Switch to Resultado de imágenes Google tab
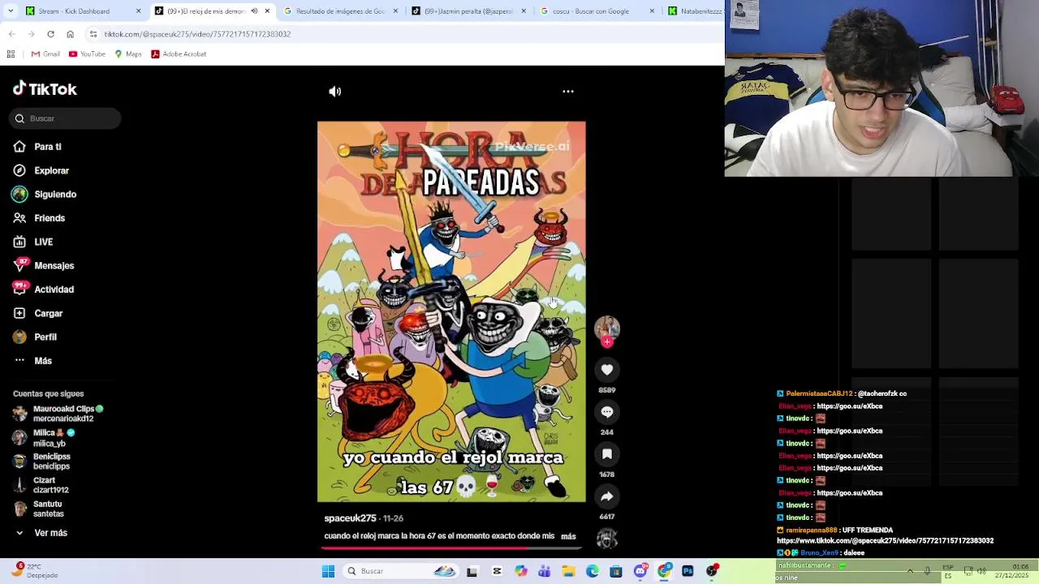This screenshot has height=584, width=1039. click(x=339, y=11)
